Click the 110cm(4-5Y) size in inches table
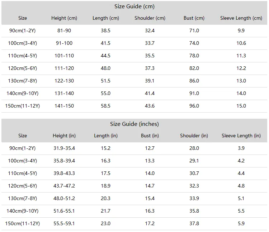 point(23,173)
